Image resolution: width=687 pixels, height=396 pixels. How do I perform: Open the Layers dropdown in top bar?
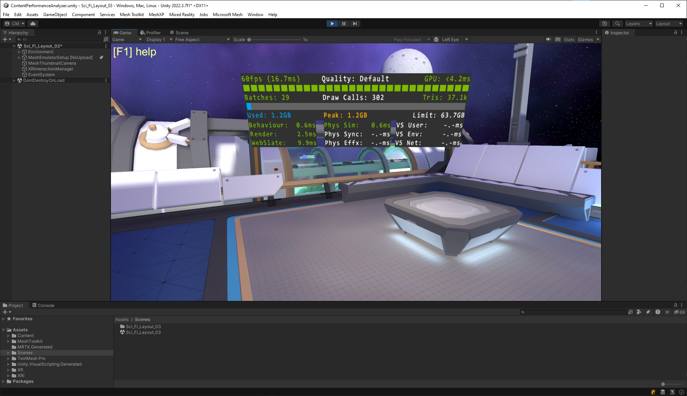click(x=638, y=23)
